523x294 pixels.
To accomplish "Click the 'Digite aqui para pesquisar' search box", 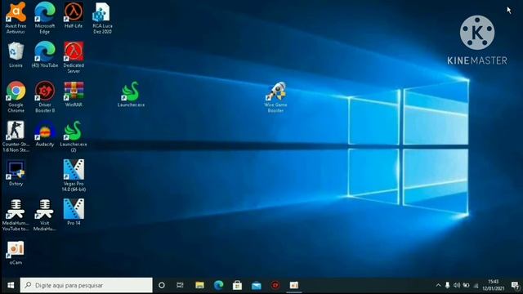I will click(87, 285).
